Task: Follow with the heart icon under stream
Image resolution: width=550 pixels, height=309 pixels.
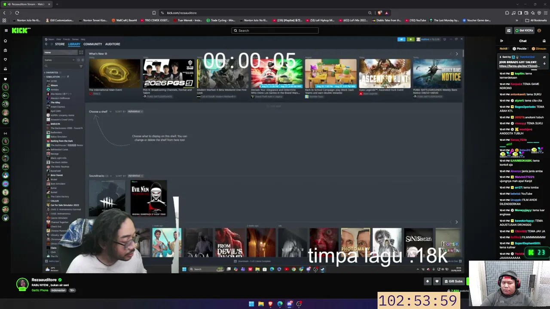Action: 437,281
